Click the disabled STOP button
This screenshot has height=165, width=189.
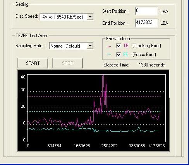tap(67, 63)
